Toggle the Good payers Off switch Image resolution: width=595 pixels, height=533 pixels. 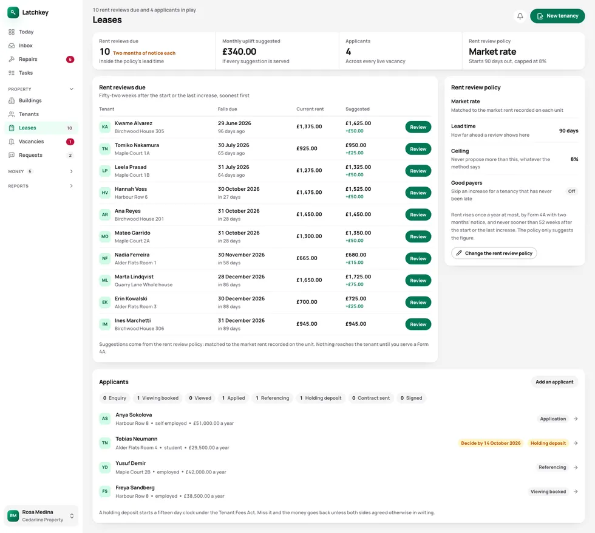pos(571,191)
